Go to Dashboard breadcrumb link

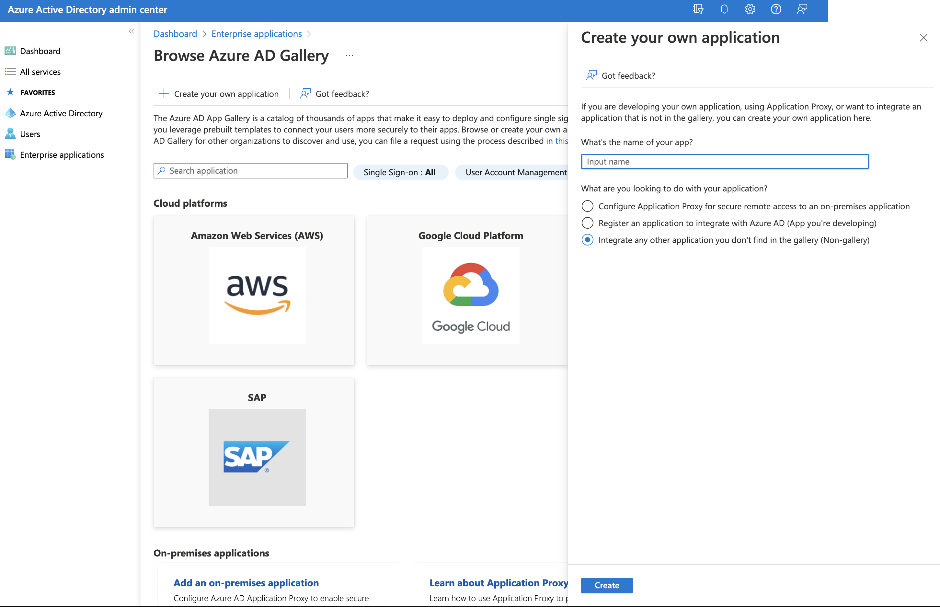[175, 34]
